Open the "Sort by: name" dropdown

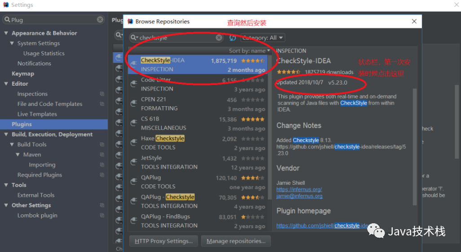(x=249, y=51)
